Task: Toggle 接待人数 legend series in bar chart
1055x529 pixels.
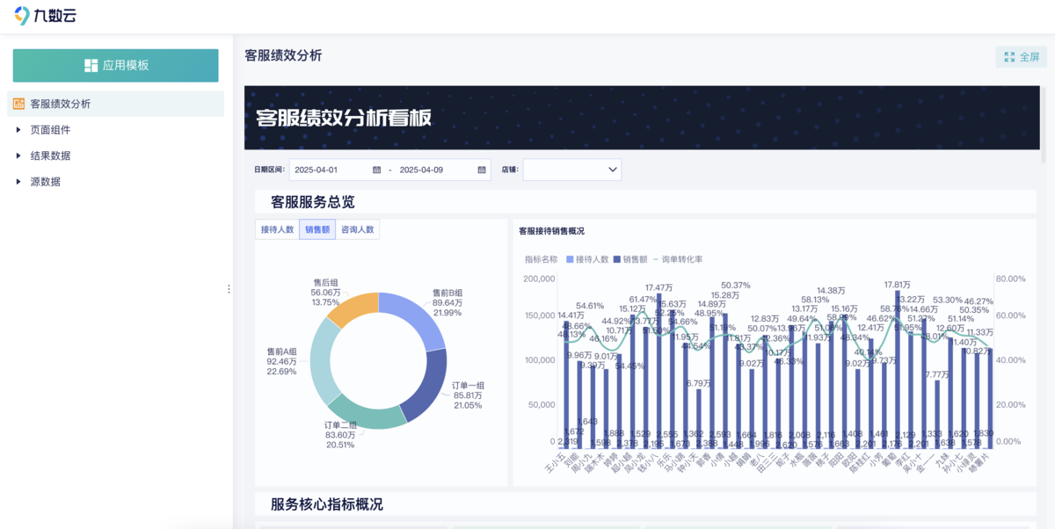Action: (x=589, y=259)
